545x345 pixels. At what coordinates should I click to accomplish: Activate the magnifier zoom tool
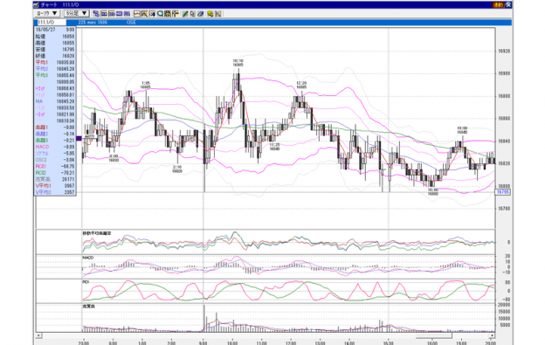pyautogui.click(x=160, y=14)
